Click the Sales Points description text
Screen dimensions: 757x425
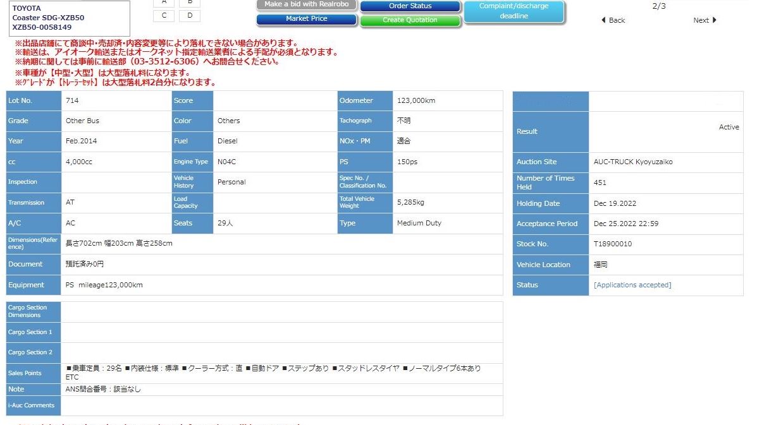point(273,372)
